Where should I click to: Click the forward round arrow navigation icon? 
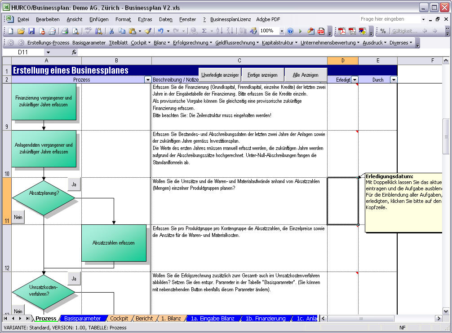(11, 43)
